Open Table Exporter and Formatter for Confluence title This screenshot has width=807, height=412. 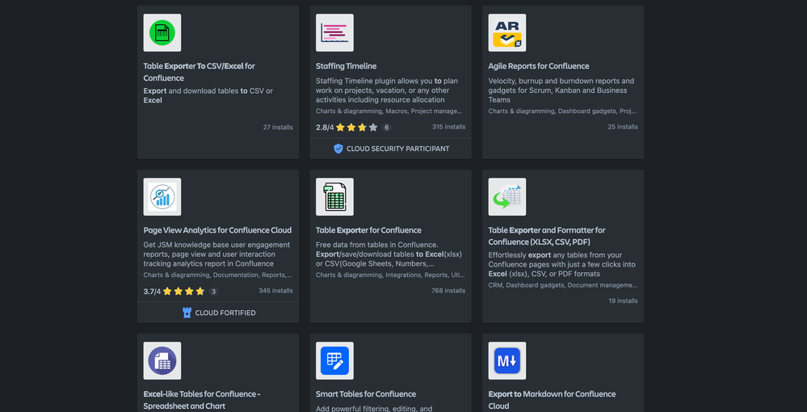point(547,236)
